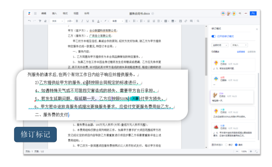The image size is (272, 167).
Task: Click the saved status check icon
Action: coord(153,14)
